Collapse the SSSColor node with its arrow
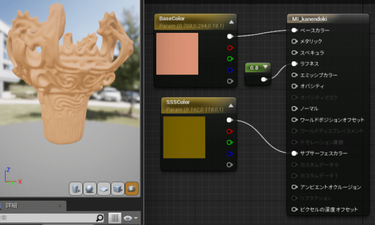375x225 pixels. click(231, 105)
